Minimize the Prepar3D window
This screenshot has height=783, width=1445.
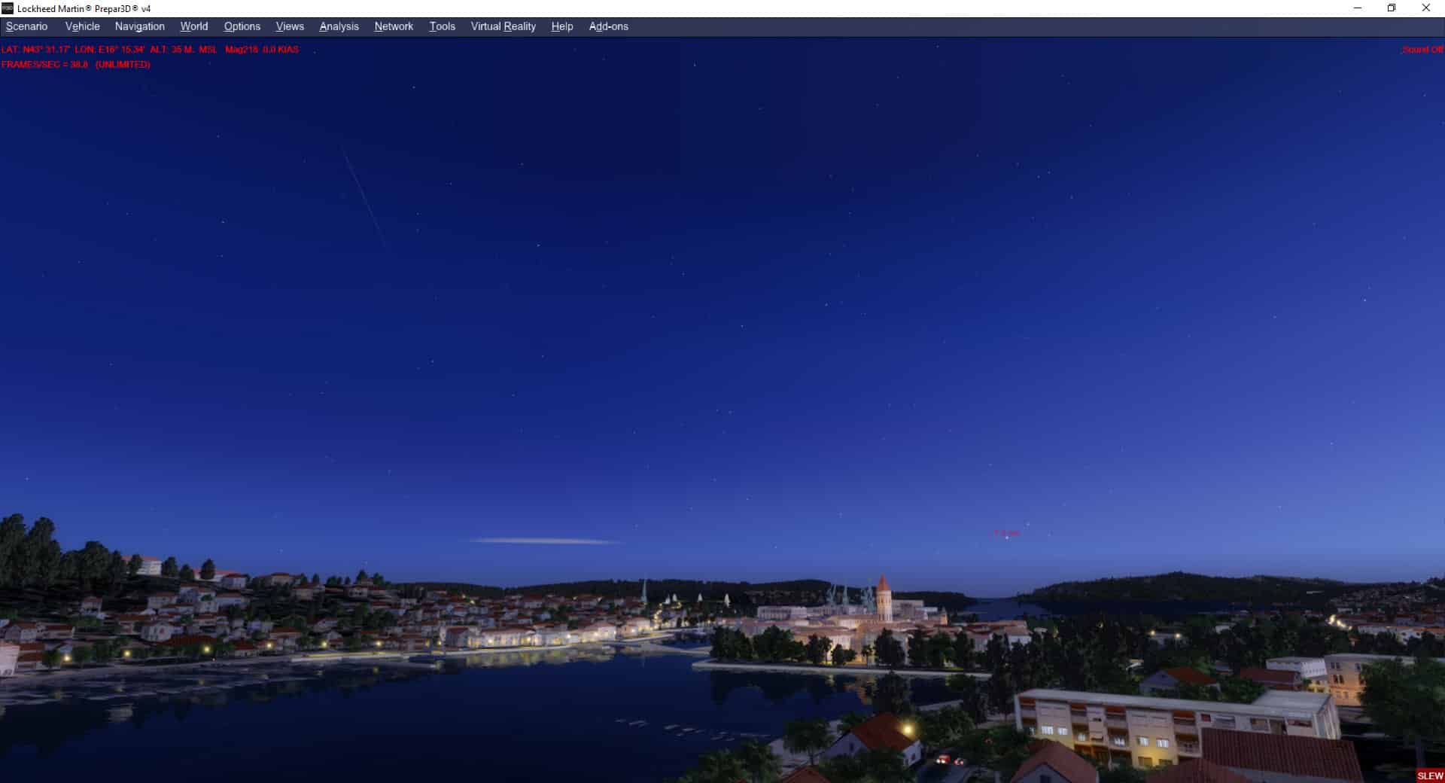click(1358, 8)
